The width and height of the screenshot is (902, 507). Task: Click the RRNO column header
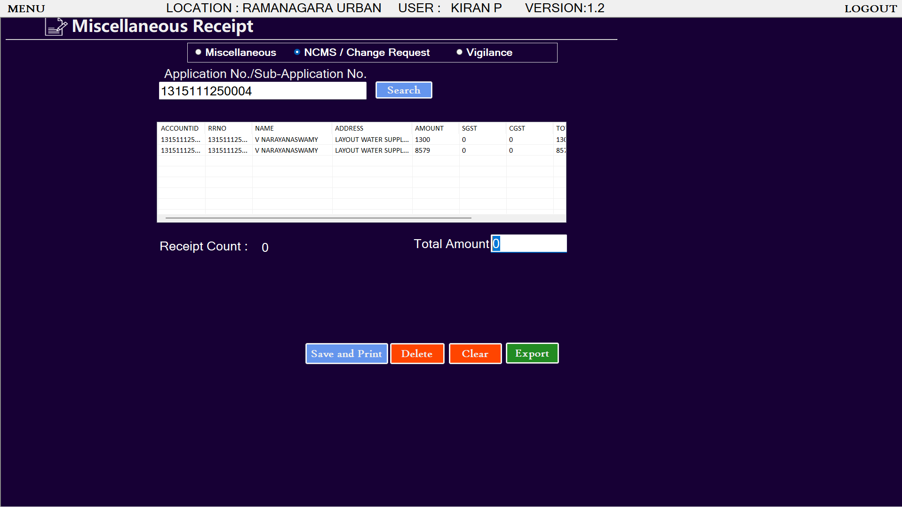[x=229, y=128]
